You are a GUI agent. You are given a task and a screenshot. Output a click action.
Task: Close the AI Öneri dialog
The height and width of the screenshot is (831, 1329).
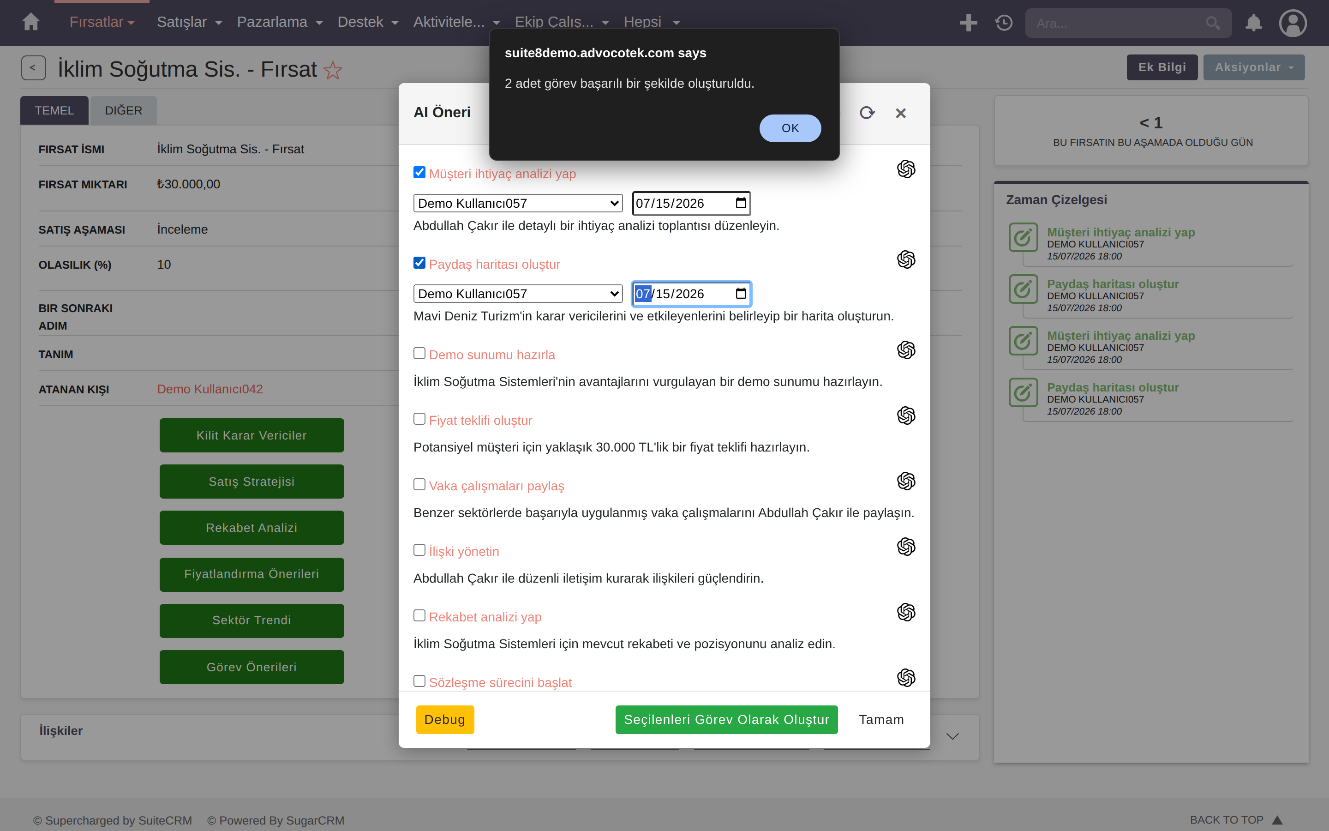(901, 113)
